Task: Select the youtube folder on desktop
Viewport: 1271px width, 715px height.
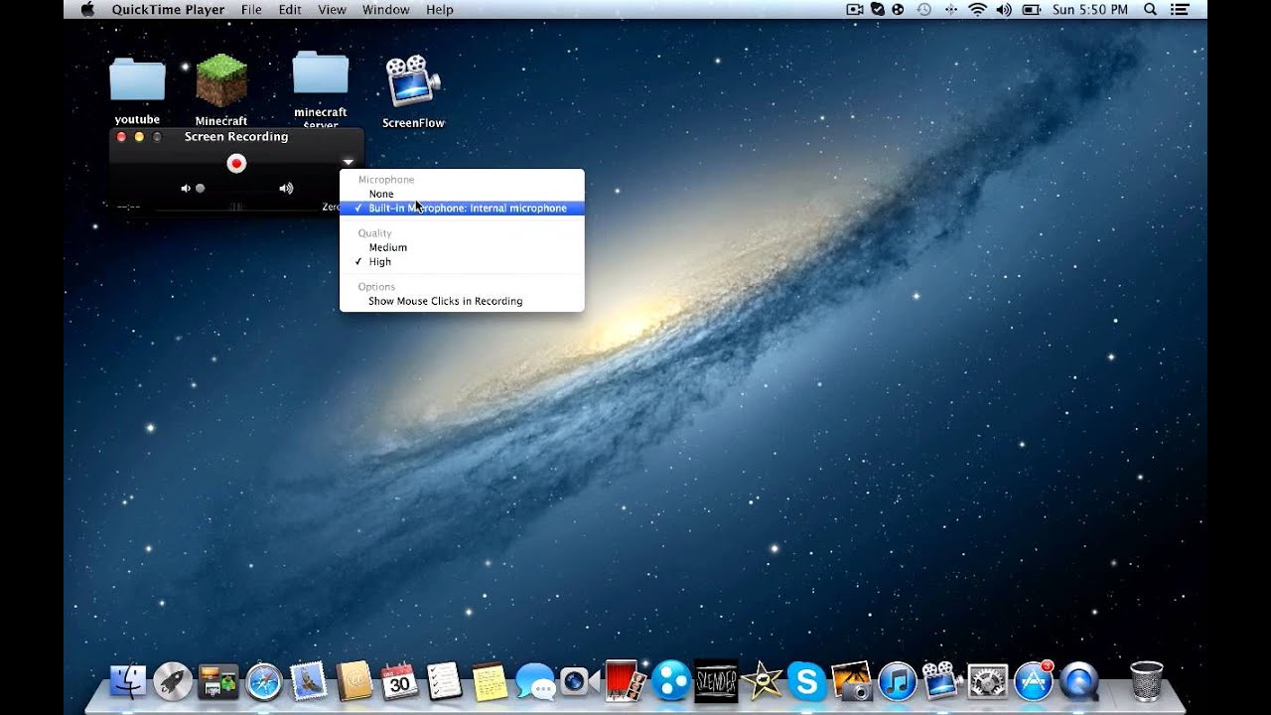Action: [x=137, y=91]
